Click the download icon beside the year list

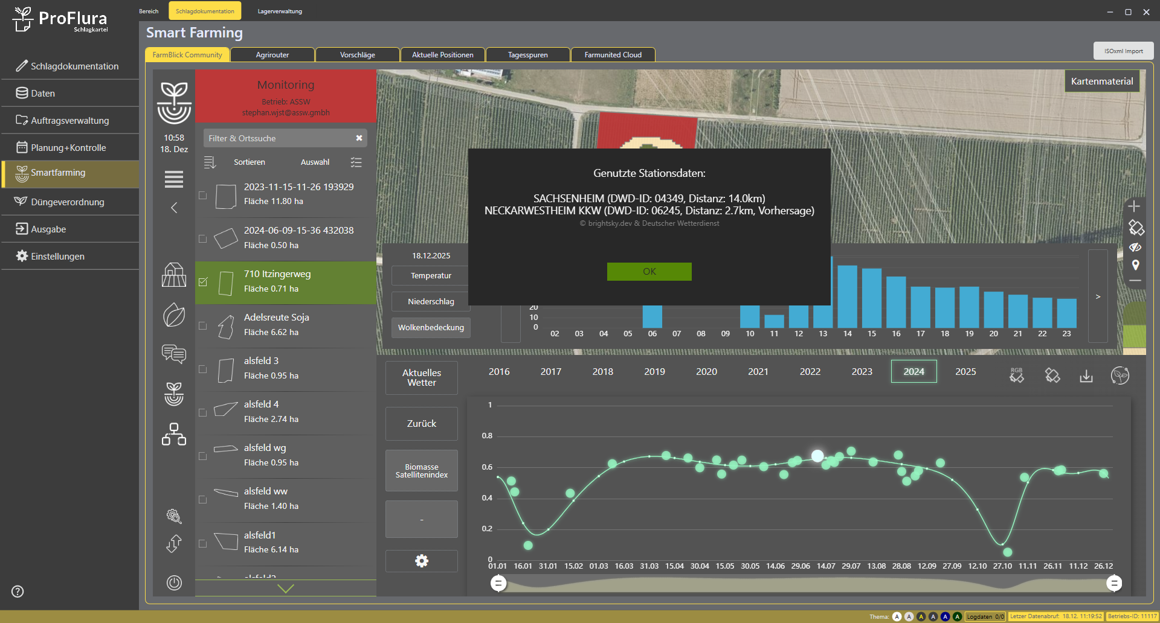click(1086, 376)
